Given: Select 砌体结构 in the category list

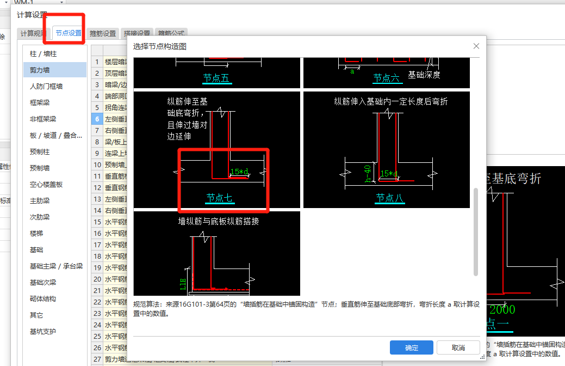Looking at the screenshot, I should coord(55,299).
